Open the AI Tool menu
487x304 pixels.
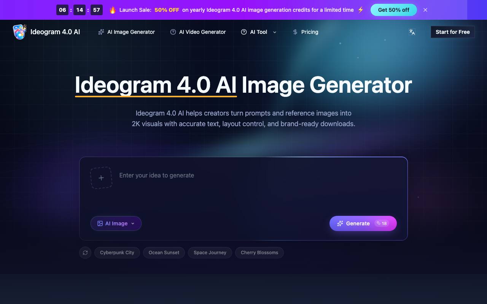259,32
